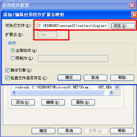
Task: Click the horizontal scrollbar thumb
Action: [x=60, y=93]
